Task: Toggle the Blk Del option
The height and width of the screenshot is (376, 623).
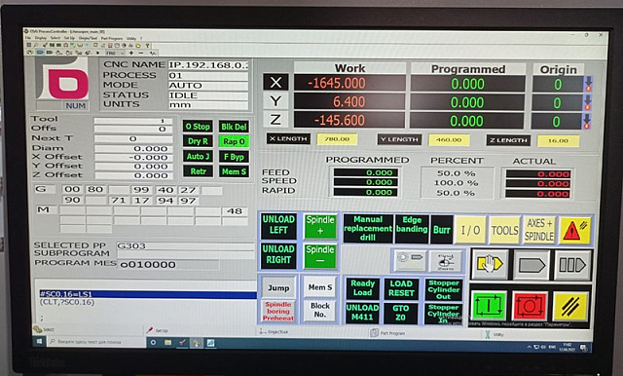Action: pos(234,127)
